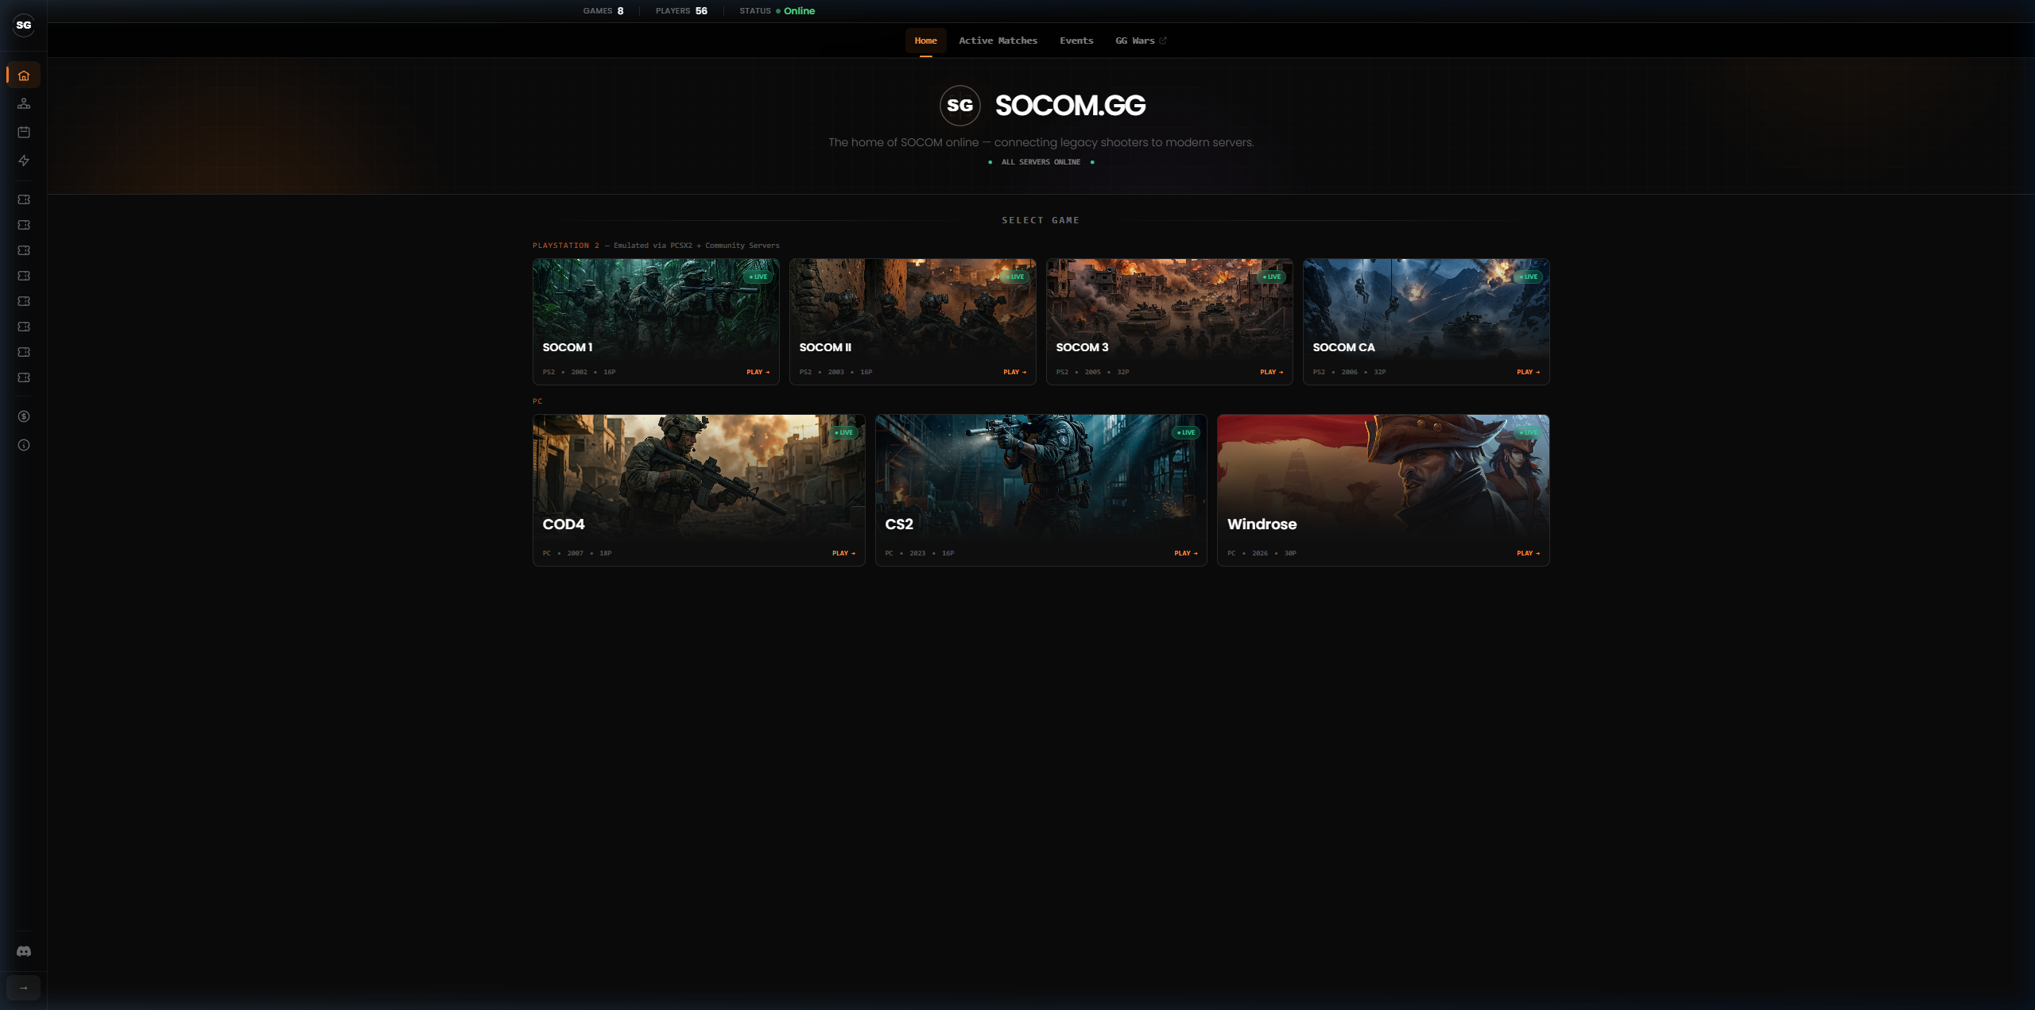Open the COD4 soldier artwork thumbnail

699,477
